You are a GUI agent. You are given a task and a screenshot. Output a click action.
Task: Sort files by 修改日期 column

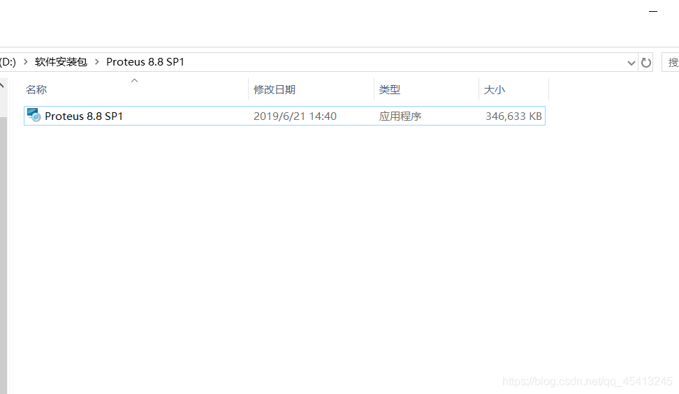tap(274, 89)
